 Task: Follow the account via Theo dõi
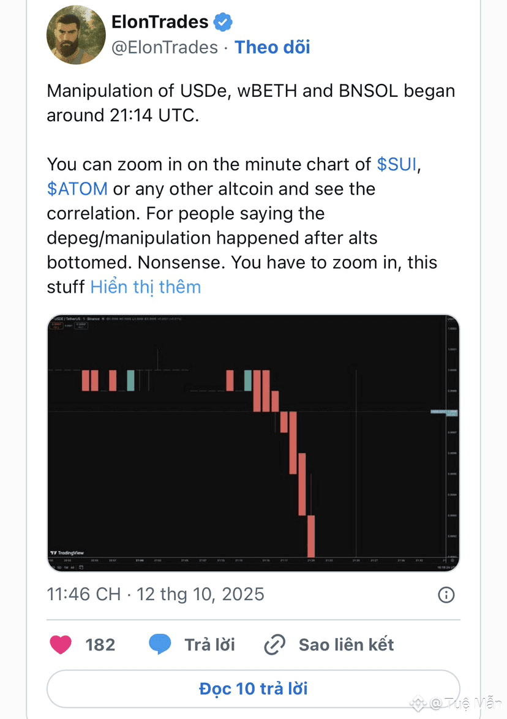(x=272, y=47)
